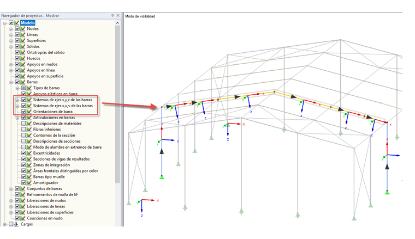Click the pin icon of the navigator panel
Viewport: 415px width, 239px height.
pos(112,16)
